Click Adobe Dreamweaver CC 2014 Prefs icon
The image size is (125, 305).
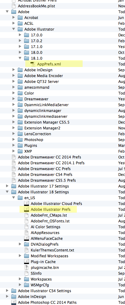click(x=14, y=157)
